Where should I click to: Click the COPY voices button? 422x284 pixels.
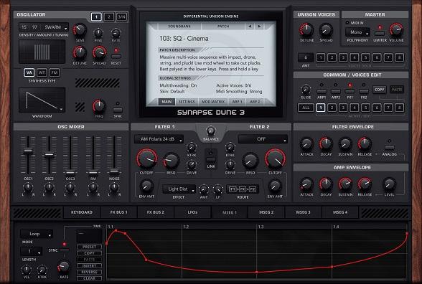click(380, 90)
